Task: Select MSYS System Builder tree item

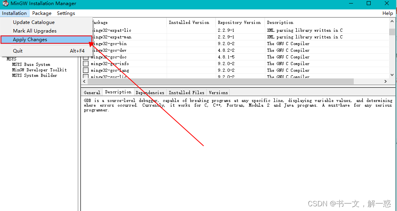Action: click(x=35, y=76)
